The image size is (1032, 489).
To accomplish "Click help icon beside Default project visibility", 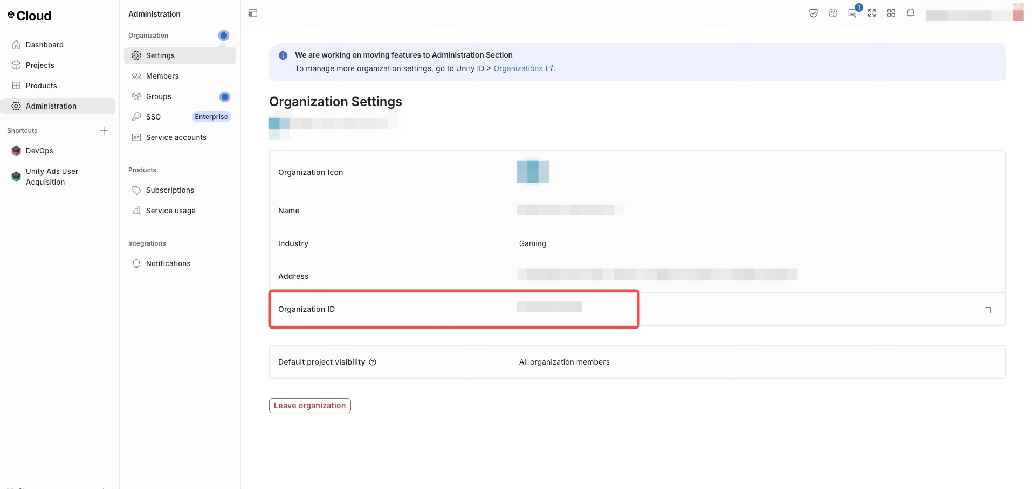I will coord(373,362).
